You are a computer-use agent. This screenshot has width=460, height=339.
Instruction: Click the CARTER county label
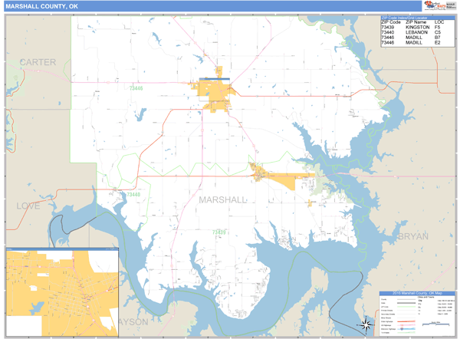tap(38, 61)
